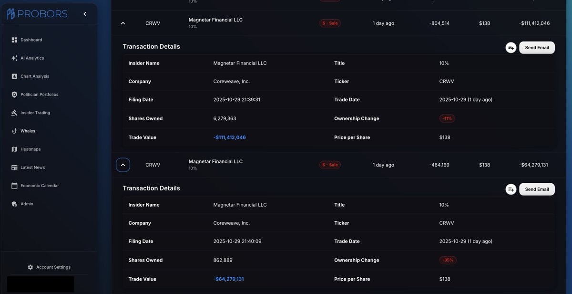The image size is (572, 294).
Task: Click the Latest News icon
Action: pyautogui.click(x=15, y=167)
